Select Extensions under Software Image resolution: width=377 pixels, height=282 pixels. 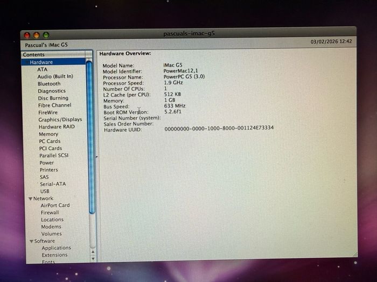tap(54, 255)
